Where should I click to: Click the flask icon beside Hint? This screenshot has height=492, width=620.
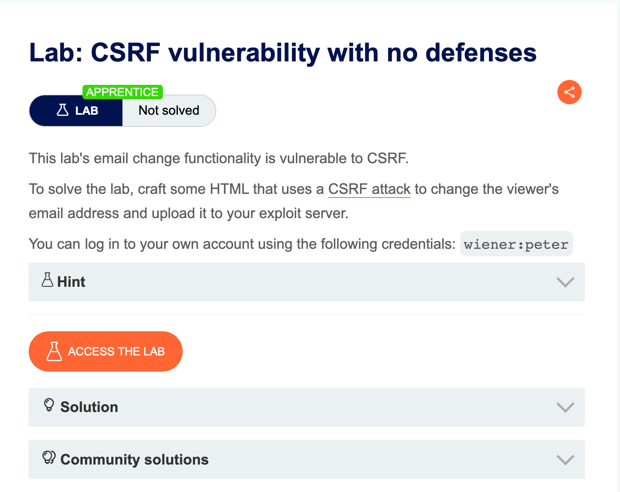click(47, 280)
